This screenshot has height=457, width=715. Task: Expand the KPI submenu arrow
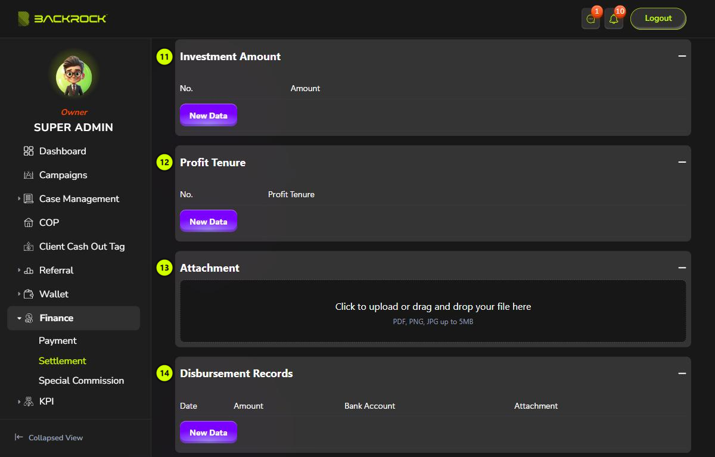click(x=19, y=402)
